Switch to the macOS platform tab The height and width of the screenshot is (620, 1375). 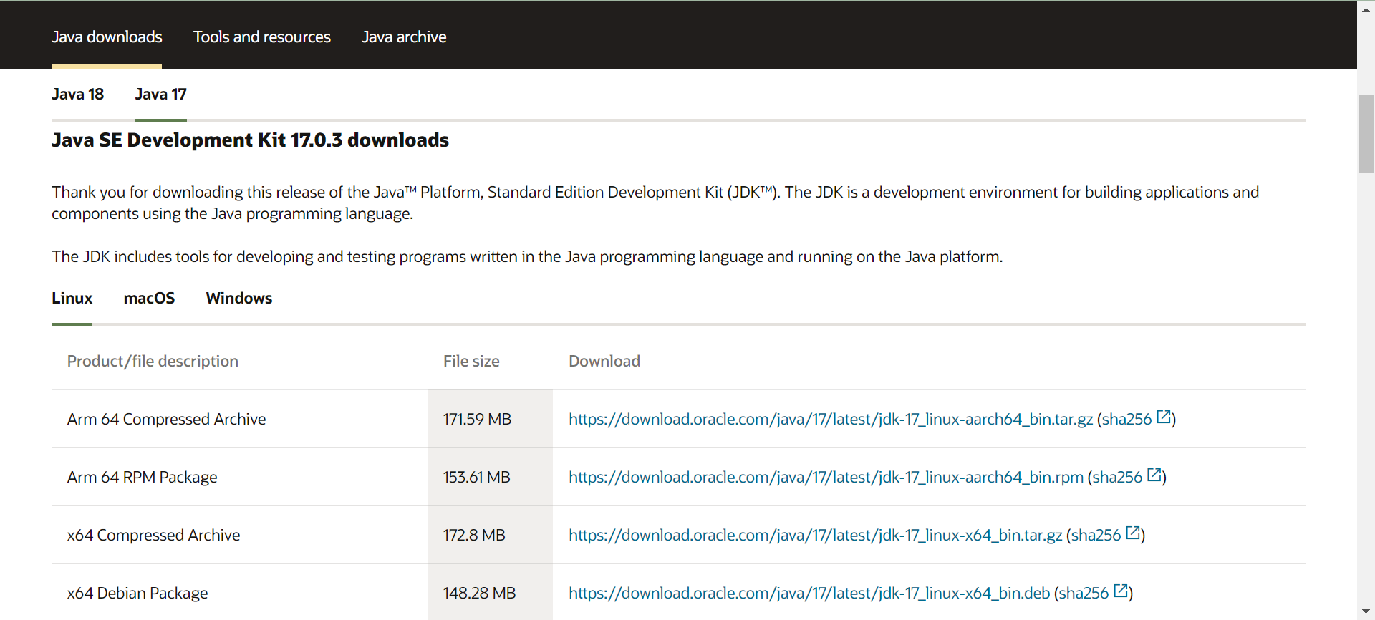click(x=149, y=298)
